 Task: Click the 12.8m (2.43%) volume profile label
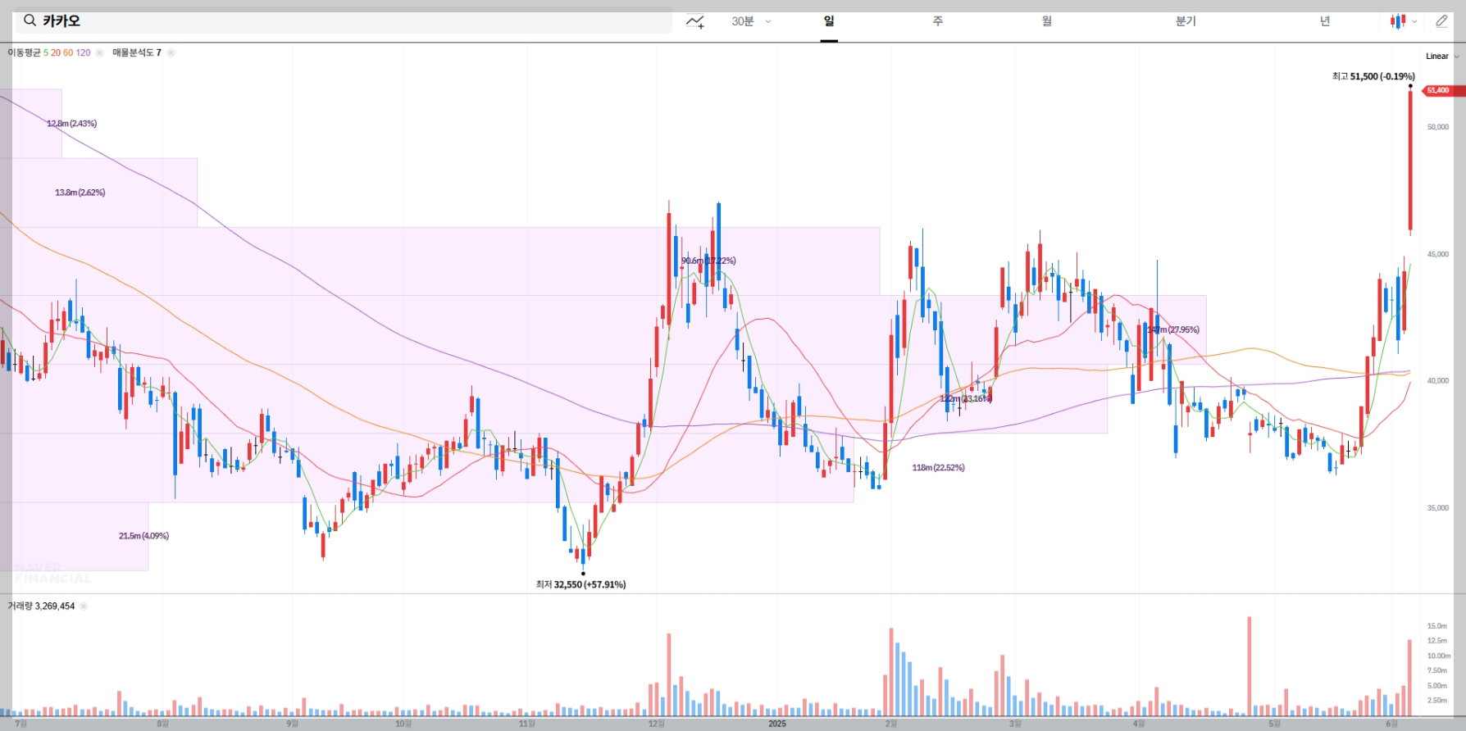(x=72, y=124)
